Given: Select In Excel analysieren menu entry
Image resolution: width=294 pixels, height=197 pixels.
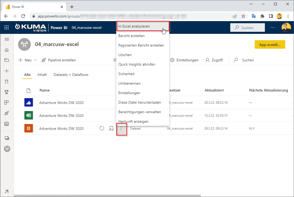Looking at the screenshot, I should click(143, 26).
